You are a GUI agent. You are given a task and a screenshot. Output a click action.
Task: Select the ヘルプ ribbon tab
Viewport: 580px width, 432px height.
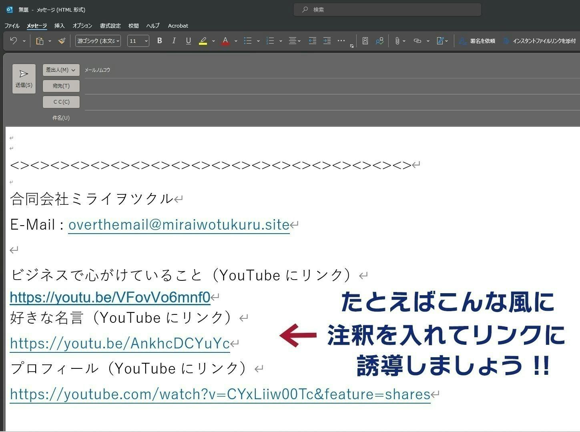pos(153,26)
